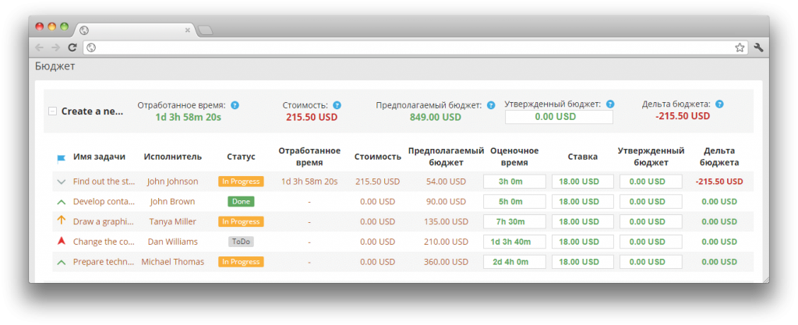
Task: Open help icon next to Предполагаемый бюджет
Action: pyautogui.click(x=491, y=105)
